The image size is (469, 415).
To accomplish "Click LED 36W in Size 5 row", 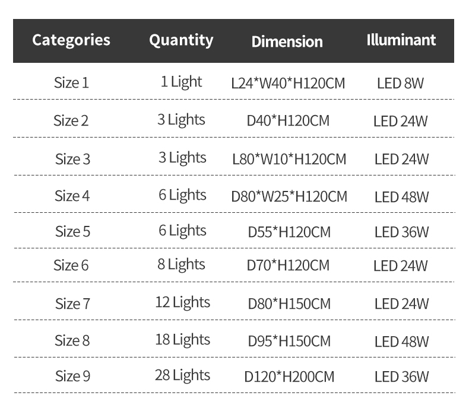I will (x=402, y=232).
